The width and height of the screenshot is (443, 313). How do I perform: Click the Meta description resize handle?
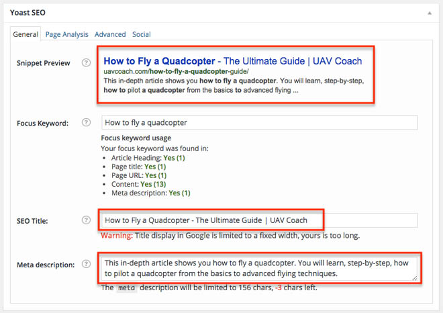tap(414, 278)
